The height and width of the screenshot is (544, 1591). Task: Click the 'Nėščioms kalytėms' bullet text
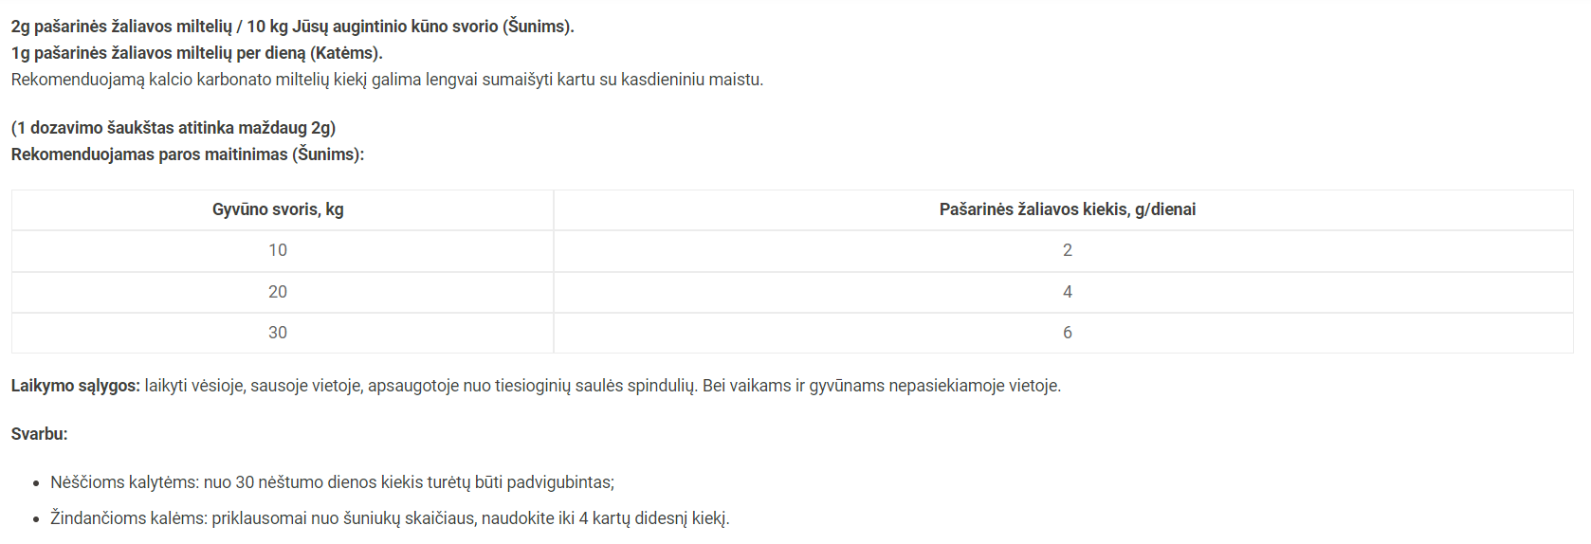point(332,482)
